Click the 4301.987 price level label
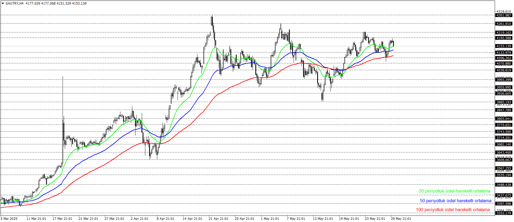The width and height of the screenshot is (514, 222). (x=504, y=15)
